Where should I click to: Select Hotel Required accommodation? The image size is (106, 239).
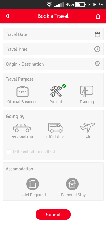point(33,184)
